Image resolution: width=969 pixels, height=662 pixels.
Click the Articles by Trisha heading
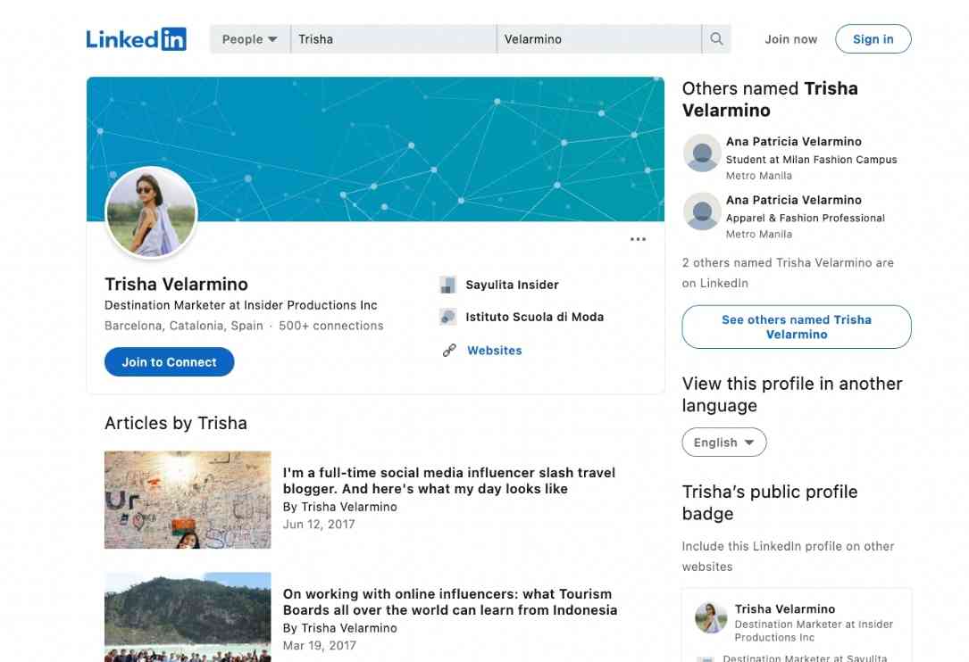coord(176,423)
